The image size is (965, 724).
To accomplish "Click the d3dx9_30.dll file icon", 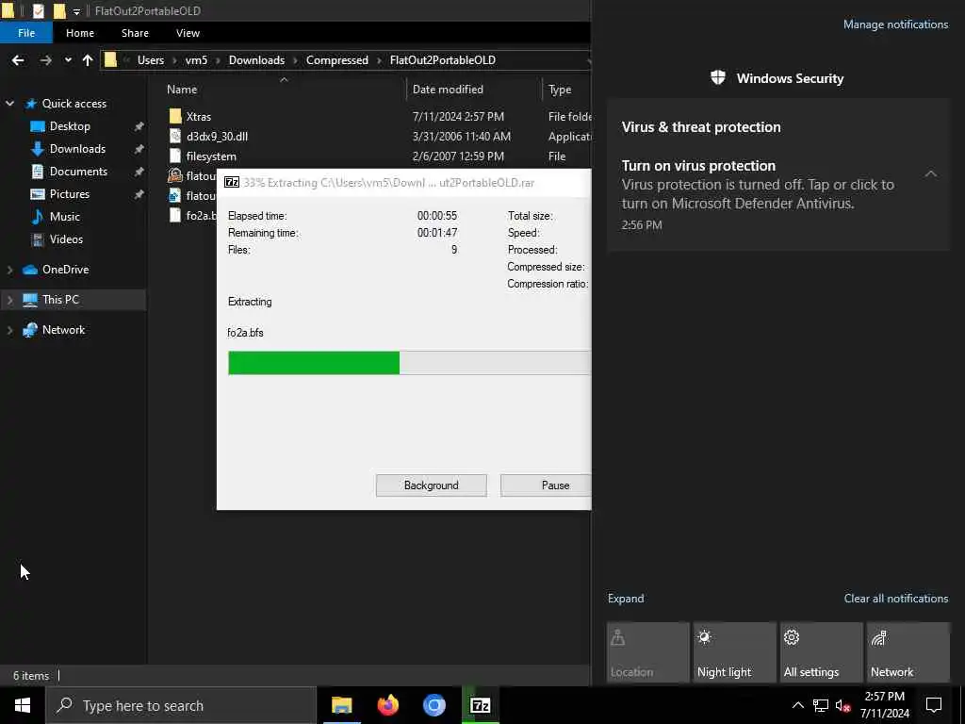I will click(175, 136).
